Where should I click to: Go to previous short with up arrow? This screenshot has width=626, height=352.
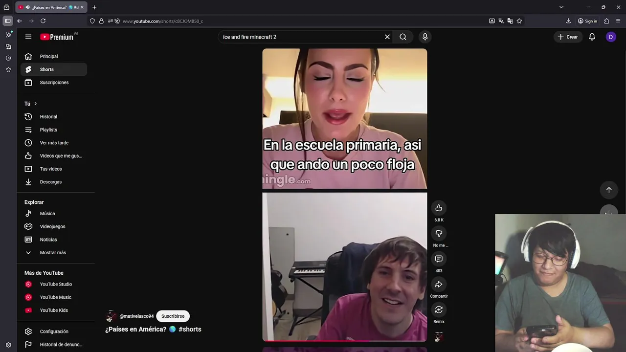[x=609, y=190]
